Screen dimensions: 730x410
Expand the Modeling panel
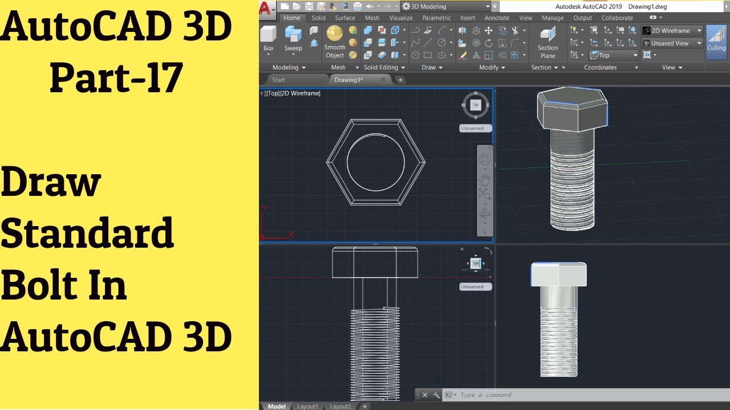[x=289, y=67]
